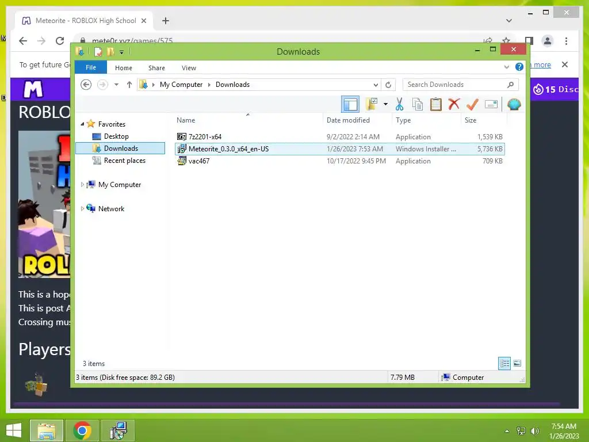Dismiss the Chrome infobar X
The width and height of the screenshot is (589, 442).
(565, 64)
